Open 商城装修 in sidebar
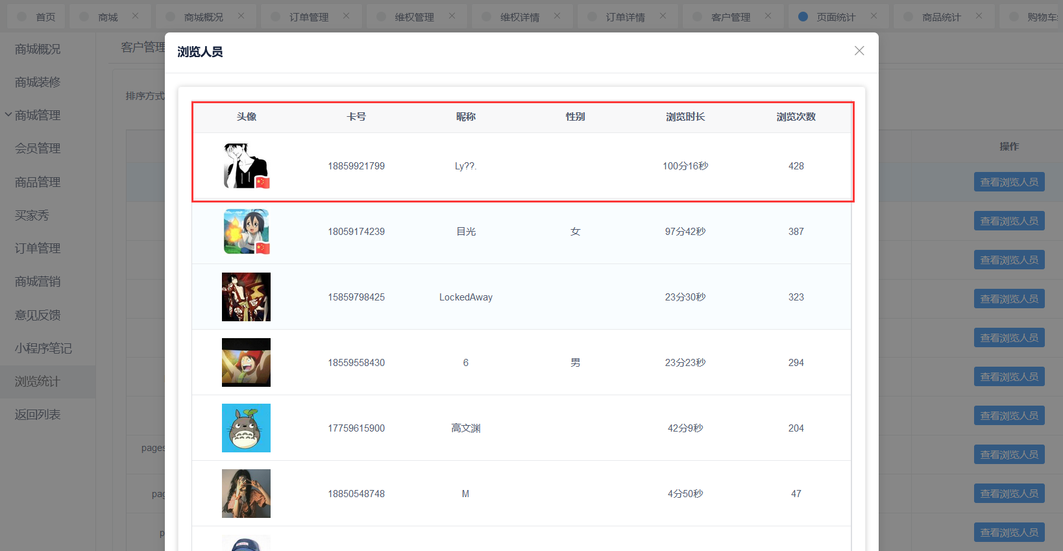 (x=38, y=82)
